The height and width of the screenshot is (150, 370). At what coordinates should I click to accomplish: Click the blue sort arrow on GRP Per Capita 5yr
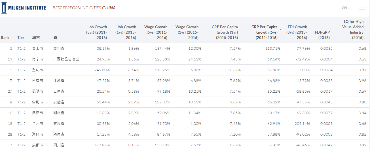(x=280, y=29)
